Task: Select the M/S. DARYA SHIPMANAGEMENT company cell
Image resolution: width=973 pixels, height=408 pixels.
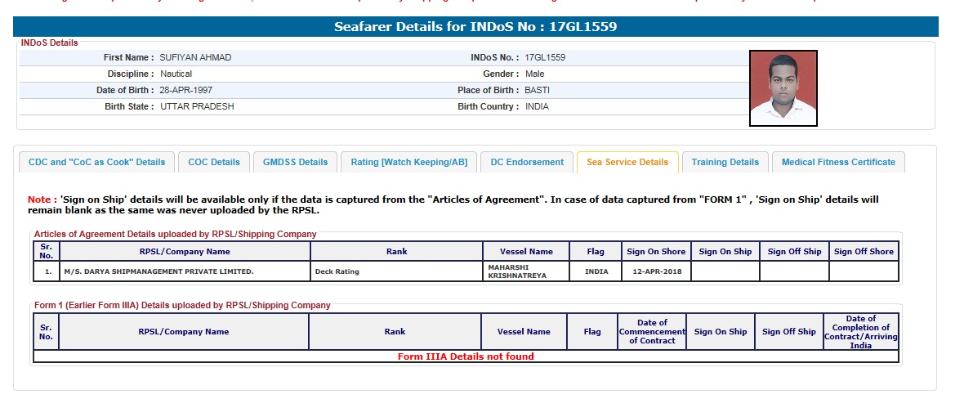Action: click(x=159, y=271)
